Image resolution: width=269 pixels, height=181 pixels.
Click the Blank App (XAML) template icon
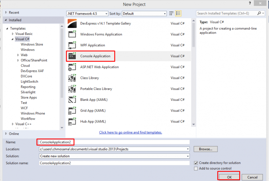click(72, 100)
